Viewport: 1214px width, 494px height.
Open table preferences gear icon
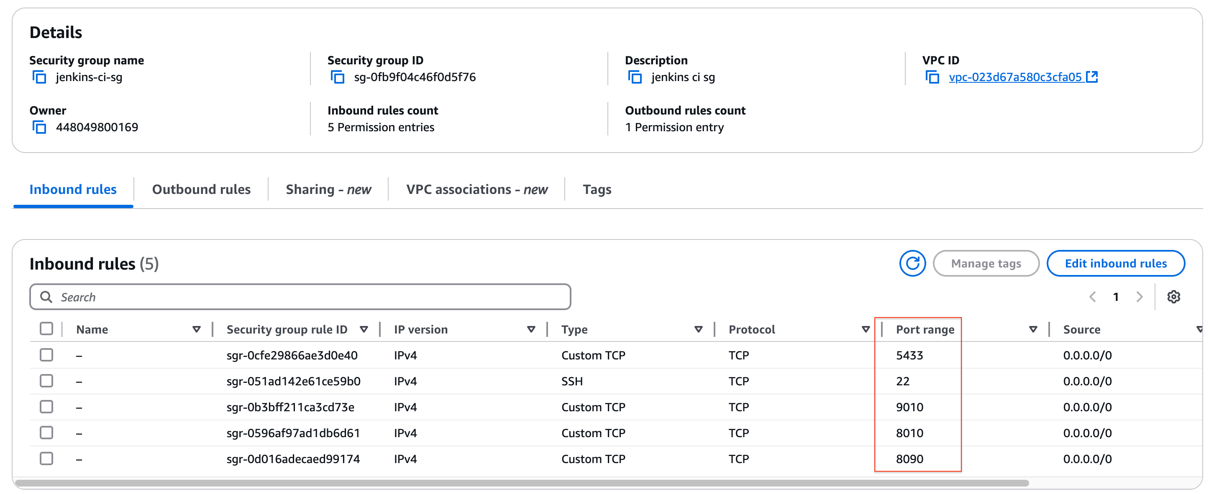pyautogui.click(x=1173, y=297)
